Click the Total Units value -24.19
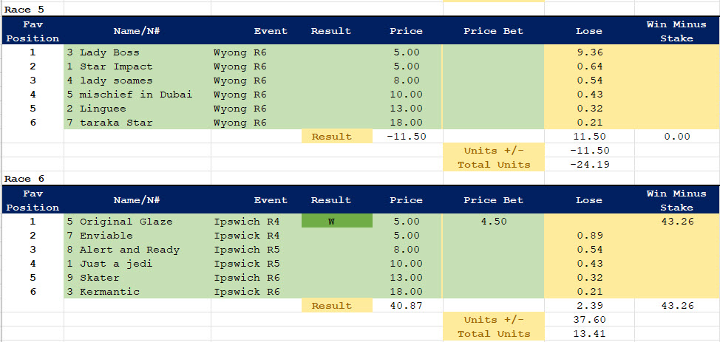720x342 pixels. pos(588,165)
